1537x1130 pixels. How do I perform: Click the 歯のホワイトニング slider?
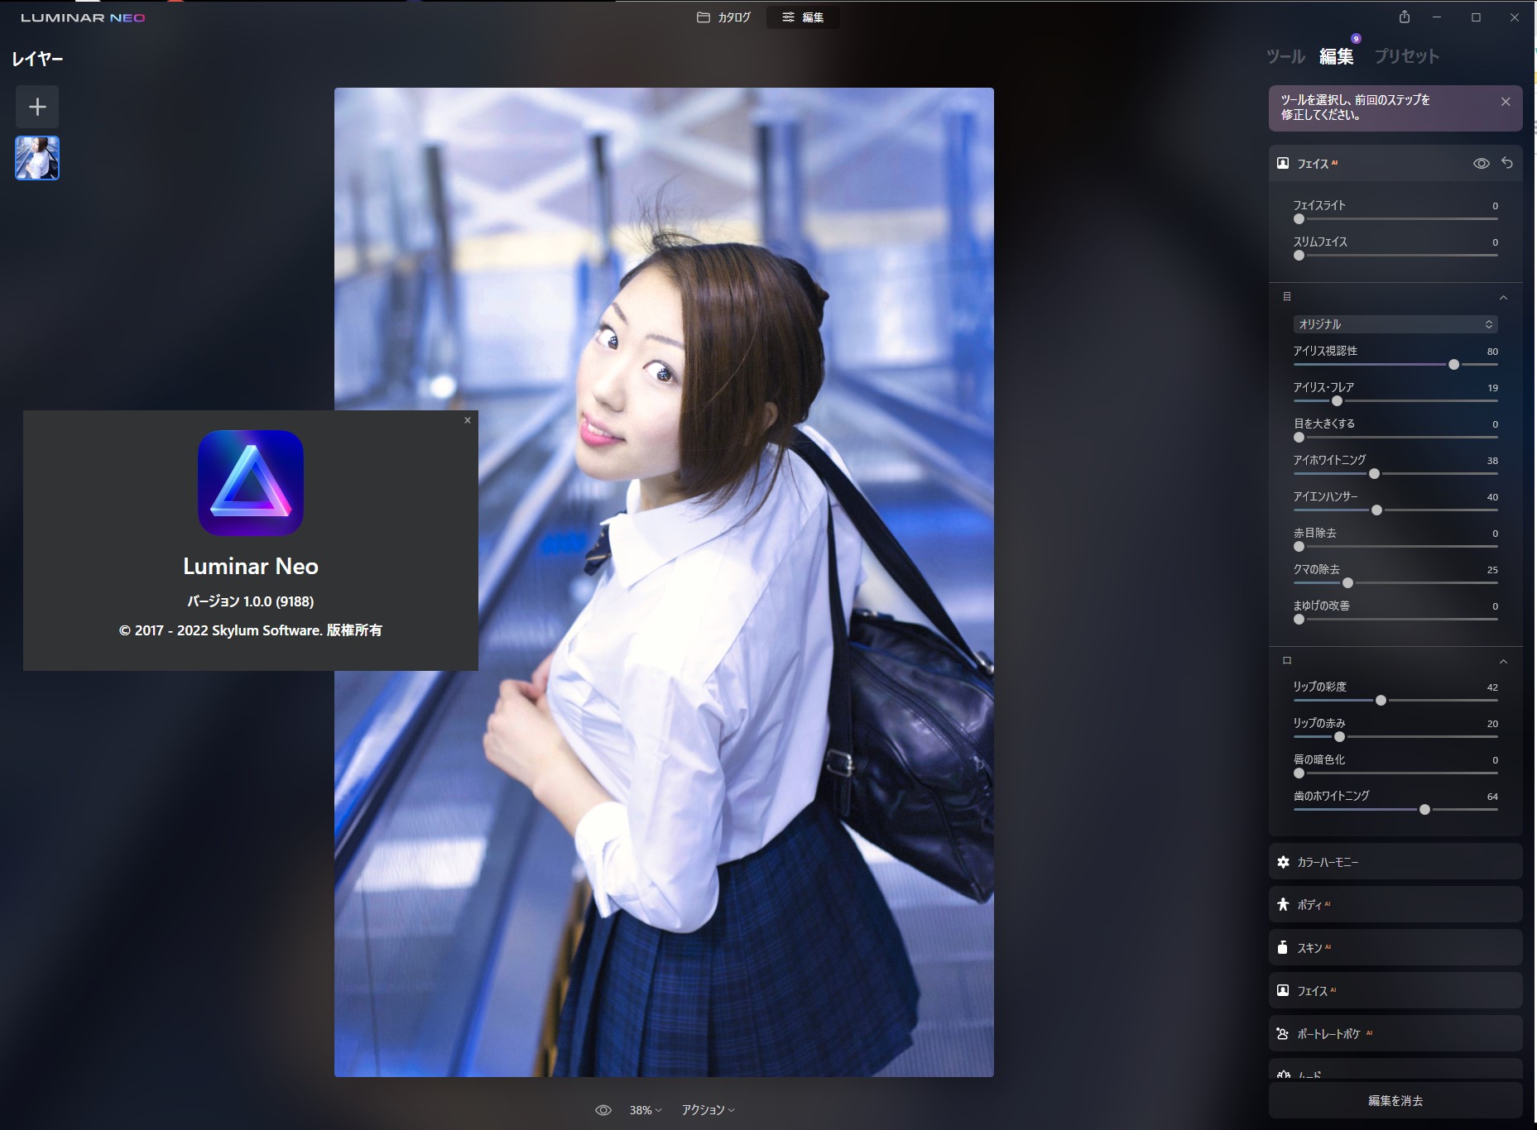(x=1395, y=810)
